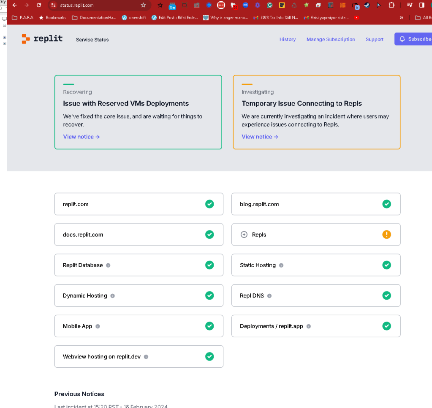This screenshot has width=432, height=408.
Task: Click info icon next to Repl DNS
Action: pyautogui.click(x=269, y=296)
